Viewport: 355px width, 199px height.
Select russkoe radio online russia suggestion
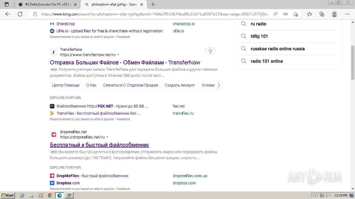[x=288, y=49]
